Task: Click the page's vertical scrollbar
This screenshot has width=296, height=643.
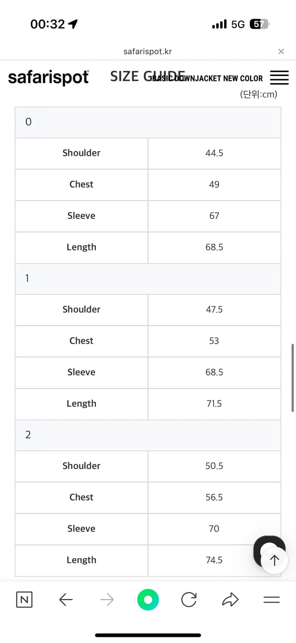Action: point(293,377)
